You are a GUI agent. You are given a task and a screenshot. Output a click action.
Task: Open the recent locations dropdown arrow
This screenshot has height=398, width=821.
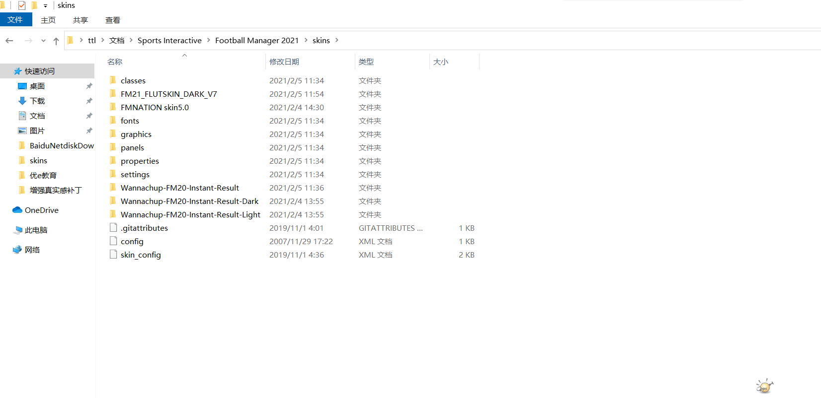click(x=43, y=41)
